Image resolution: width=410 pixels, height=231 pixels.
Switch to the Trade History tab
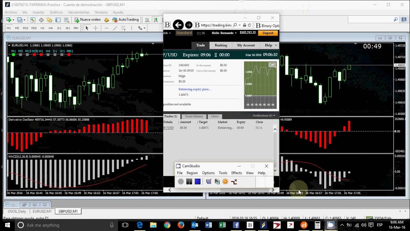(x=194, y=116)
